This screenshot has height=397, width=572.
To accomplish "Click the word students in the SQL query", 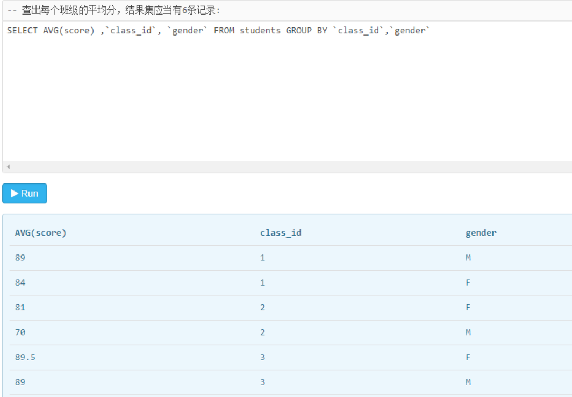I will tap(260, 31).
